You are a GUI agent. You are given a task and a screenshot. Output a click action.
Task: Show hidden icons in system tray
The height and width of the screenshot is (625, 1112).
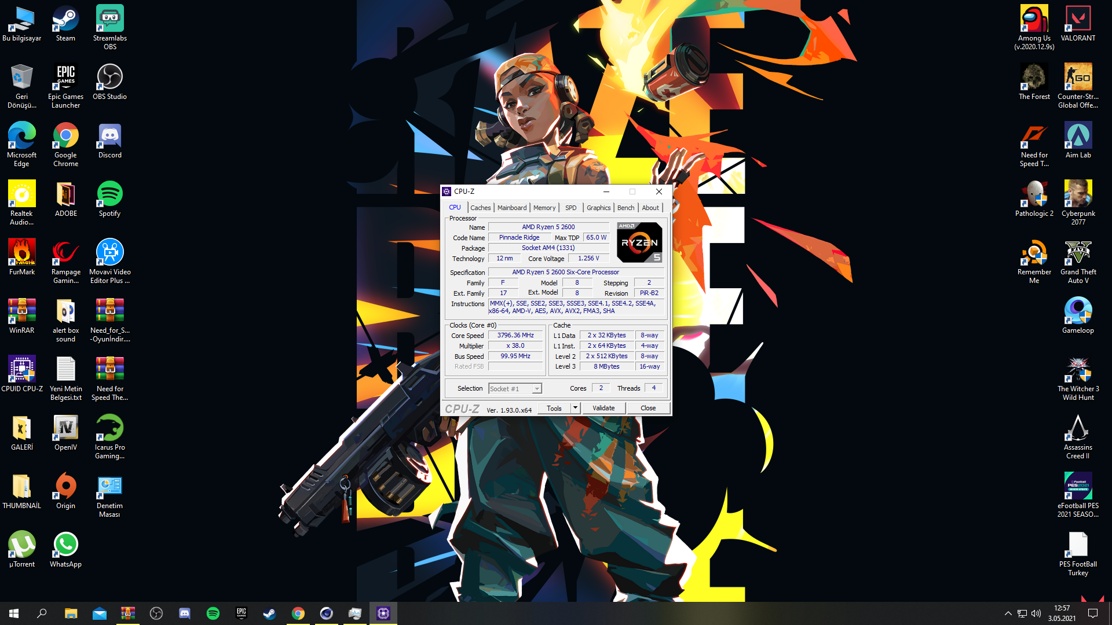[x=1008, y=613]
